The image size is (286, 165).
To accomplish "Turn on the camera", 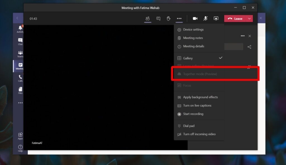I will (195, 18).
